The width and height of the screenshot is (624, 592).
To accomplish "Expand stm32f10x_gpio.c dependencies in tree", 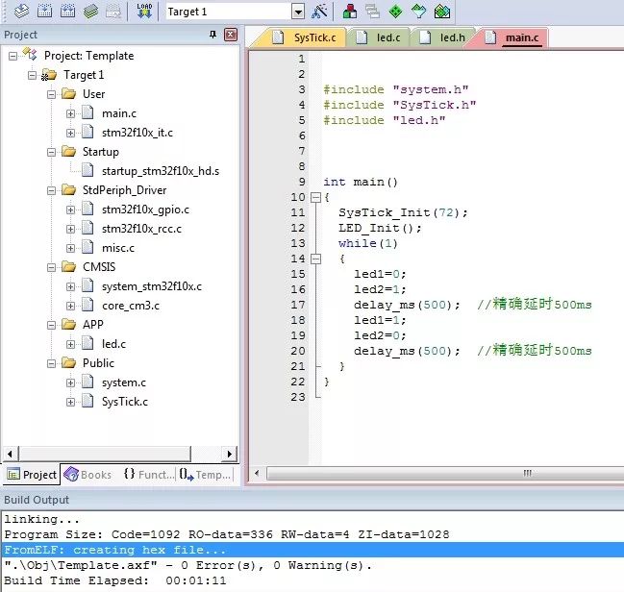I will tap(70, 210).
